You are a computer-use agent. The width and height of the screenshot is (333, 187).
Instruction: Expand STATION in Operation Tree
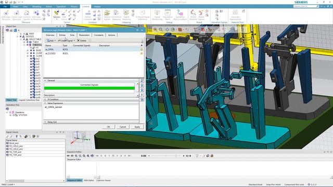[x=10, y=115]
